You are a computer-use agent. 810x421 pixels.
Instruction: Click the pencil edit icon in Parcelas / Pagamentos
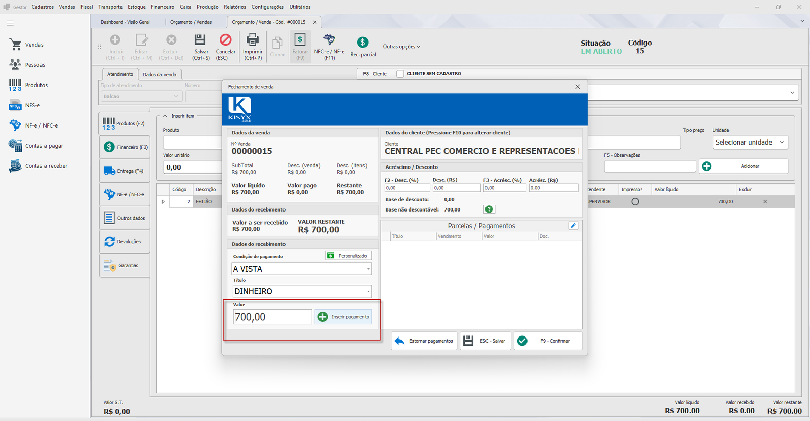pyautogui.click(x=573, y=226)
